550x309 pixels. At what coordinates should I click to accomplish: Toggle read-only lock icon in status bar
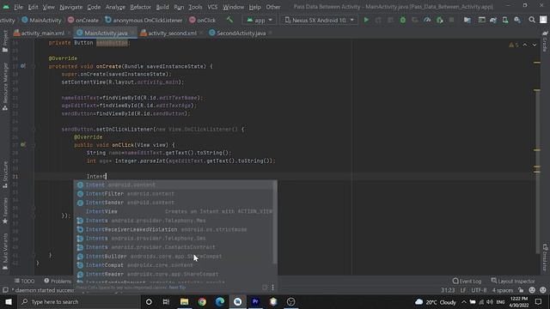(x=521, y=290)
